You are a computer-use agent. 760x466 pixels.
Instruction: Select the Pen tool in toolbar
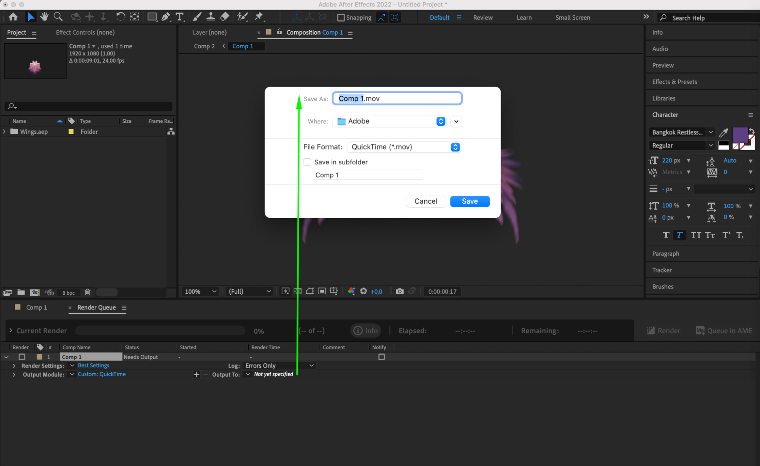[165, 17]
